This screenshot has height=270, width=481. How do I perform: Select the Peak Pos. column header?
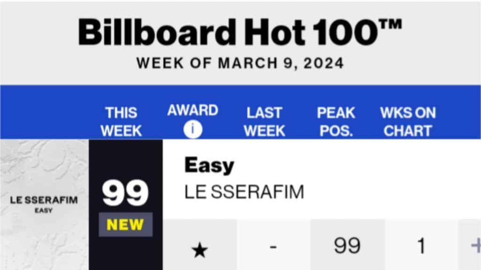click(x=336, y=121)
